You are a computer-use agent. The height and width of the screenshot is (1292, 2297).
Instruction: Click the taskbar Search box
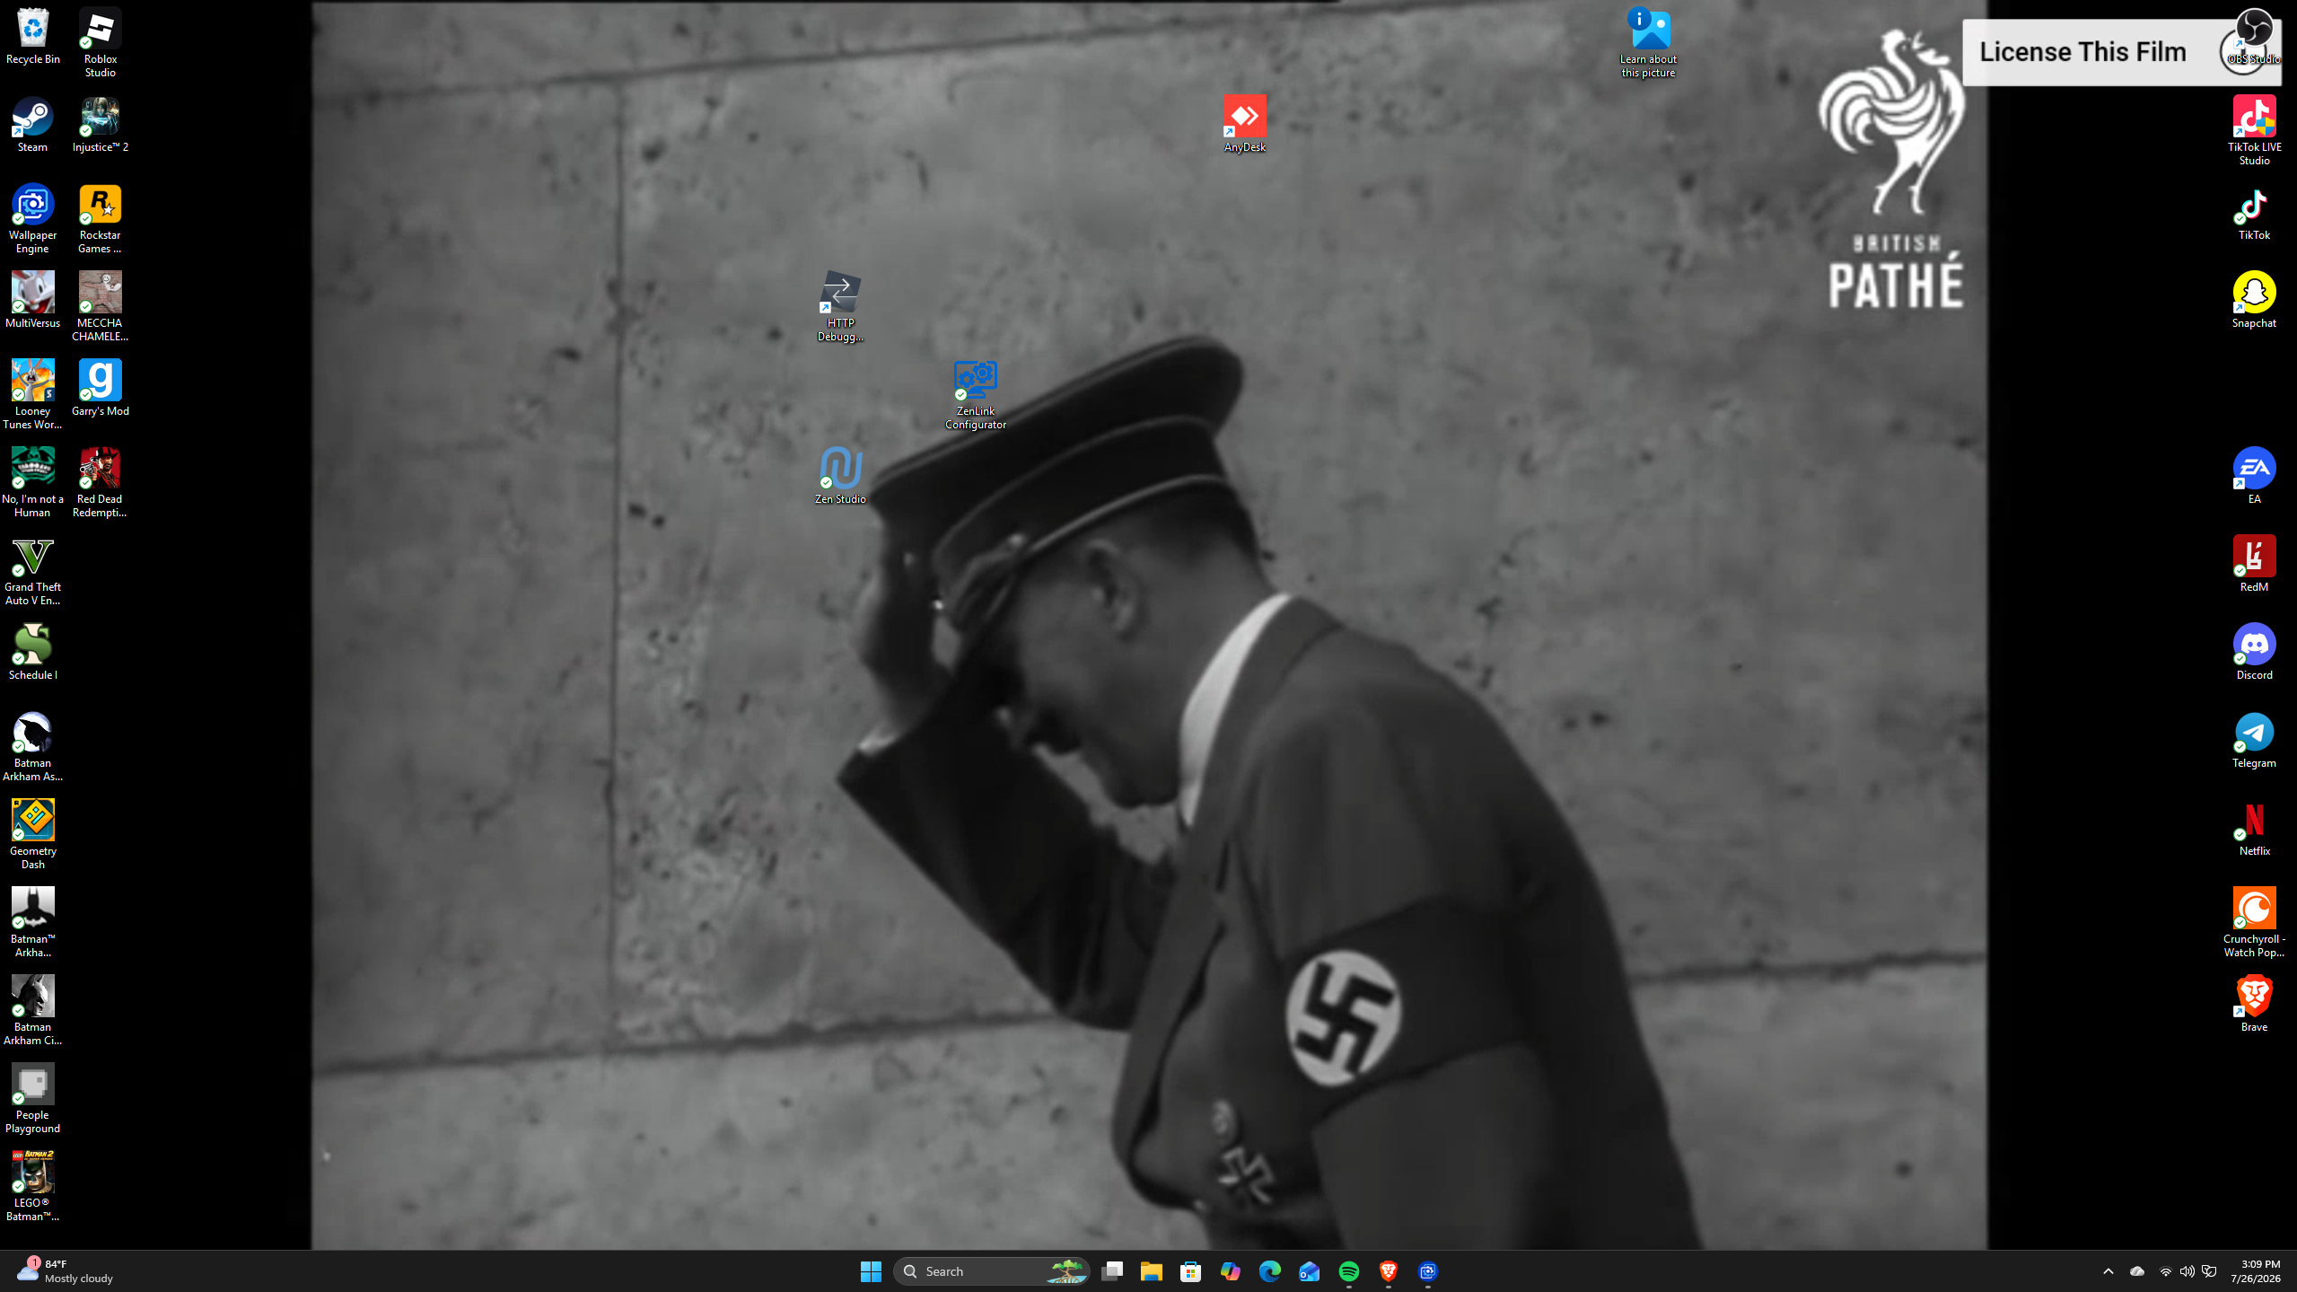point(991,1271)
